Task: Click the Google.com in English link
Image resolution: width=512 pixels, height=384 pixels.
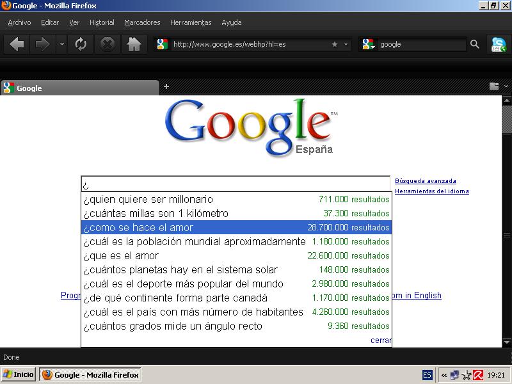Action: (417, 295)
